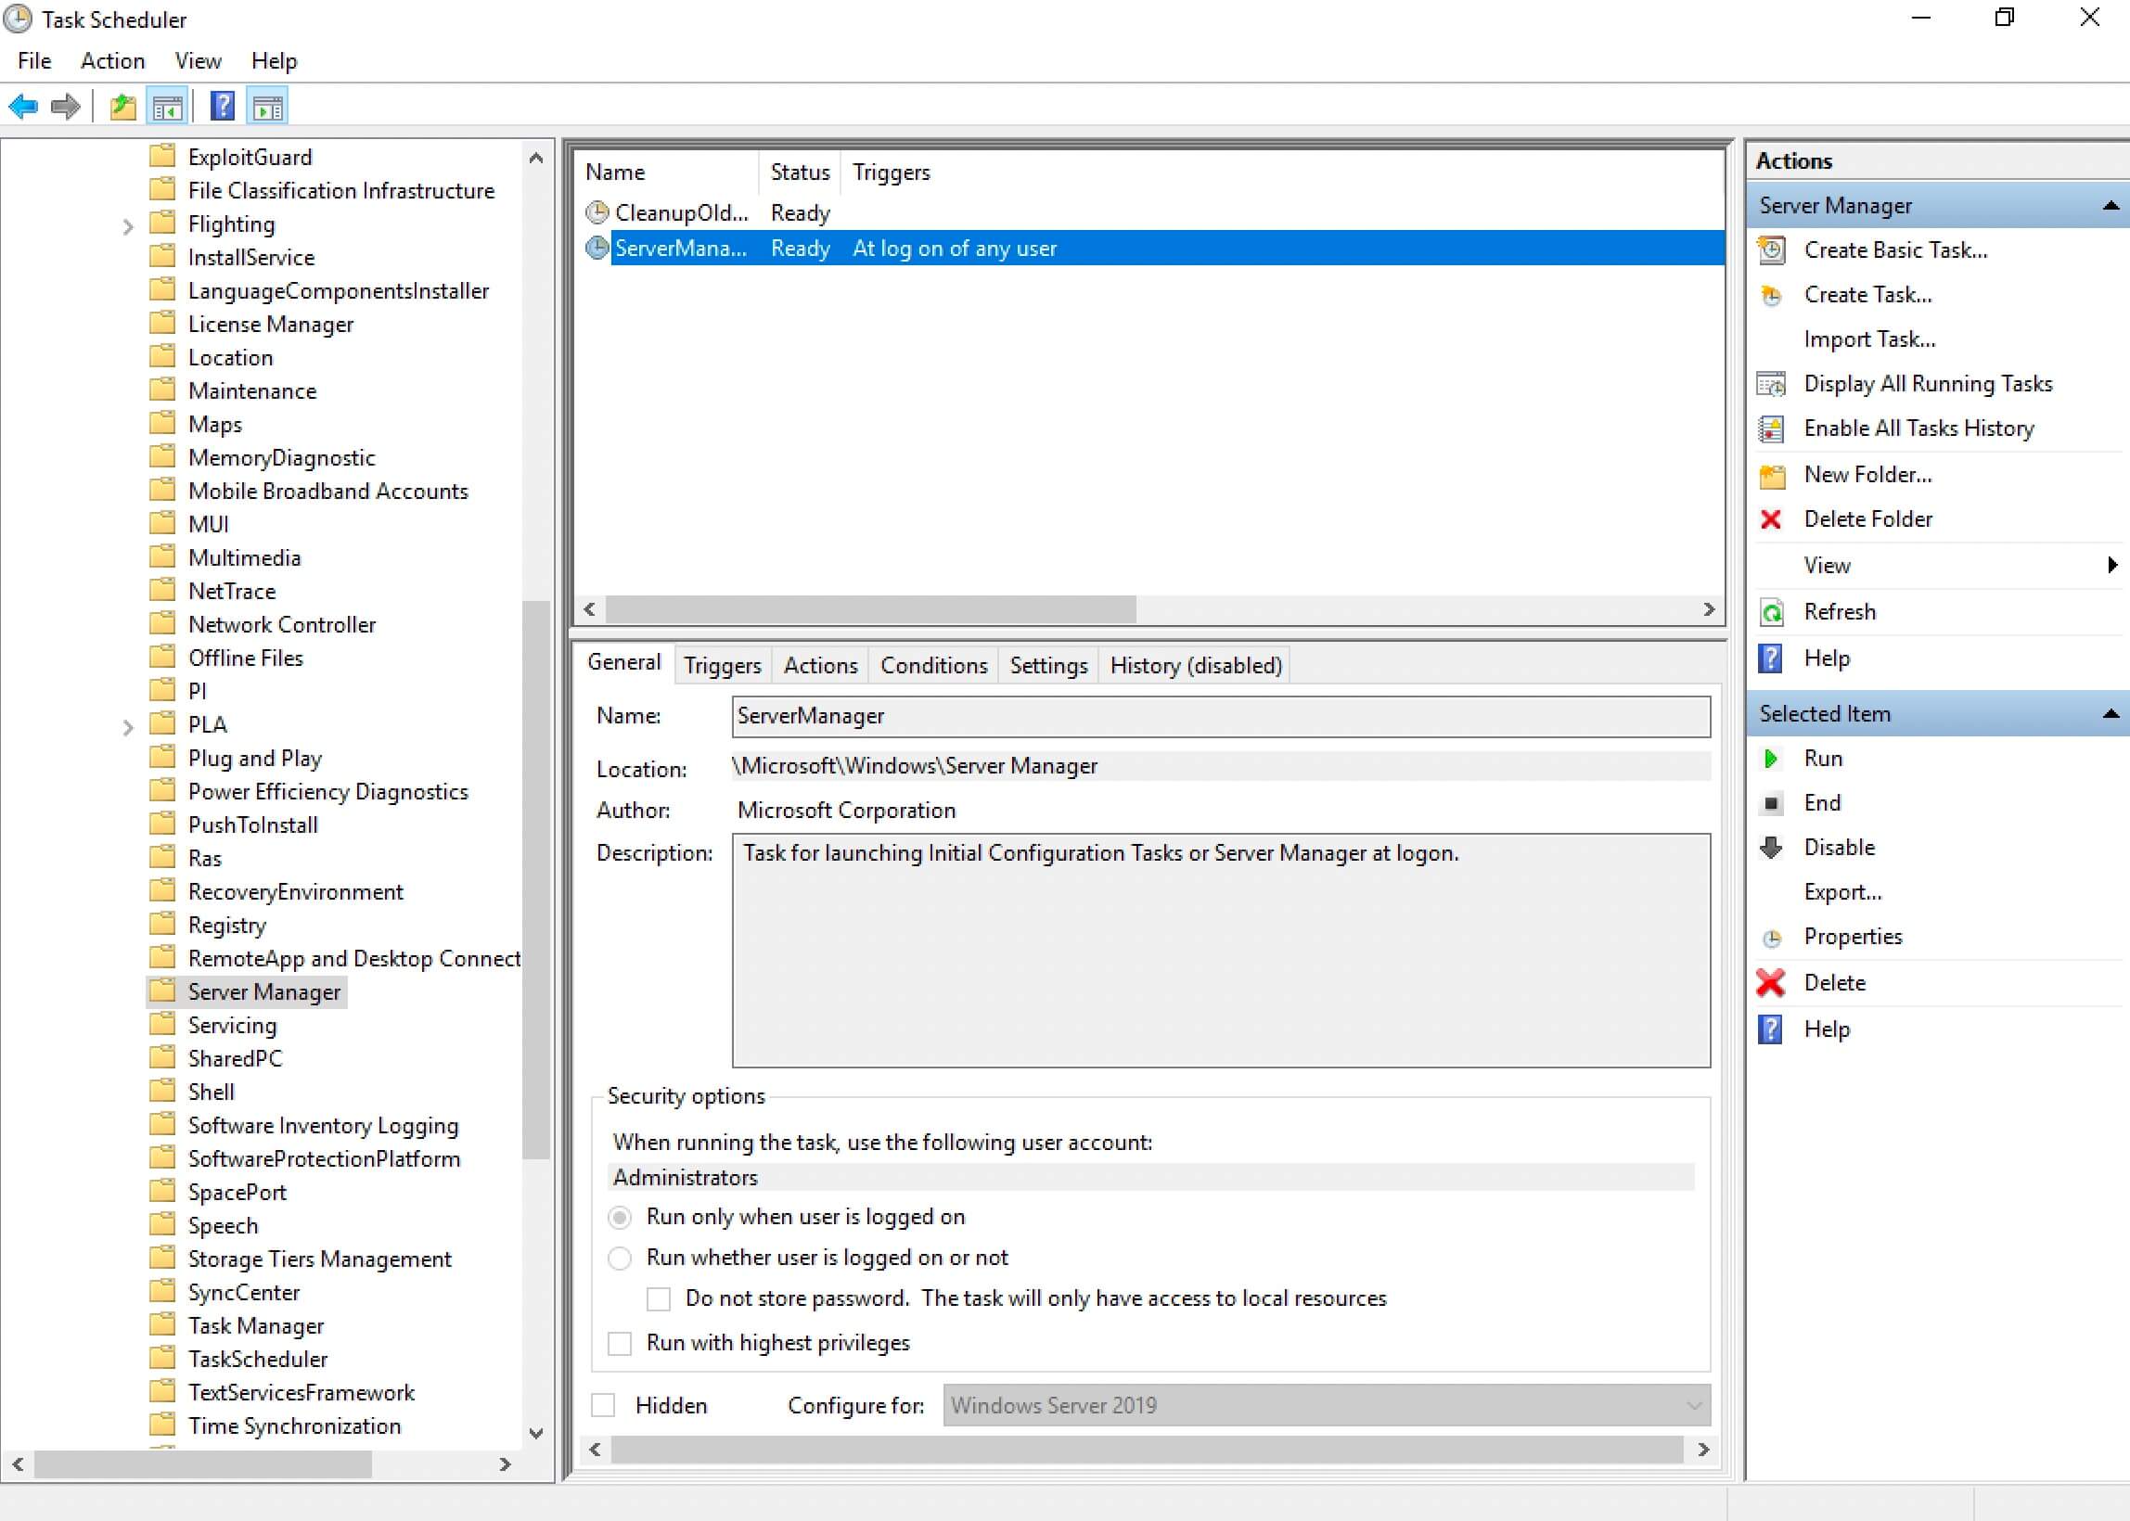The width and height of the screenshot is (2130, 1521).
Task: Click the Delete Folder icon
Action: [x=1775, y=517]
